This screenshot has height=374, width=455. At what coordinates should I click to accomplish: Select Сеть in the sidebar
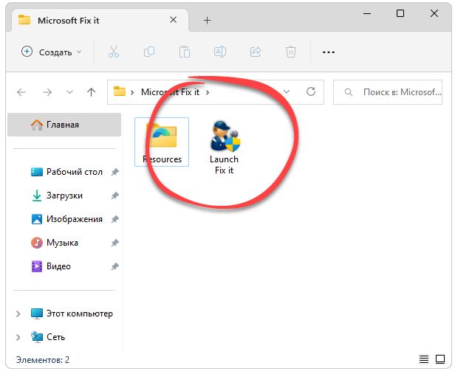pyautogui.click(x=48, y=337)
